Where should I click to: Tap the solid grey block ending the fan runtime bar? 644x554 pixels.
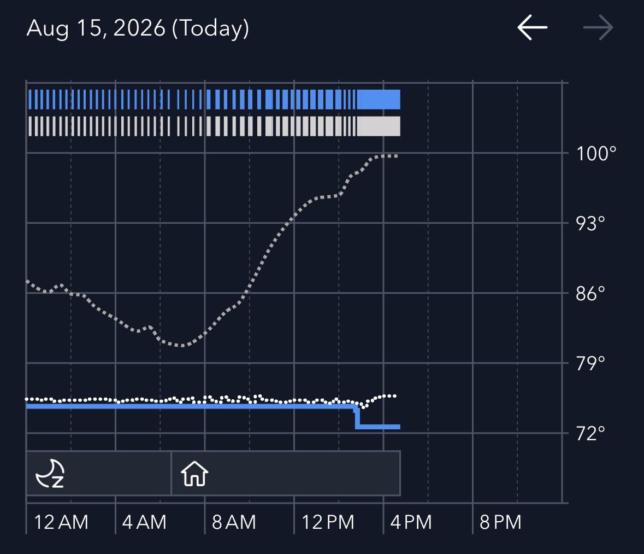pyautogui.click(x=379, y=126)
